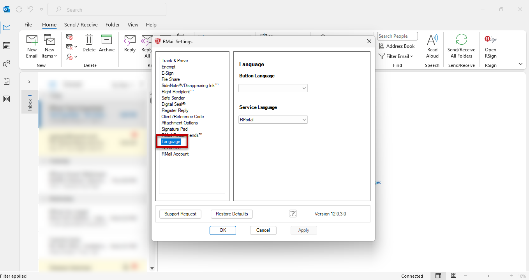Select SideNote/Disappearing Ink settings
The width and height of the screenshot is (529, 280).
(x=190, y=86)
